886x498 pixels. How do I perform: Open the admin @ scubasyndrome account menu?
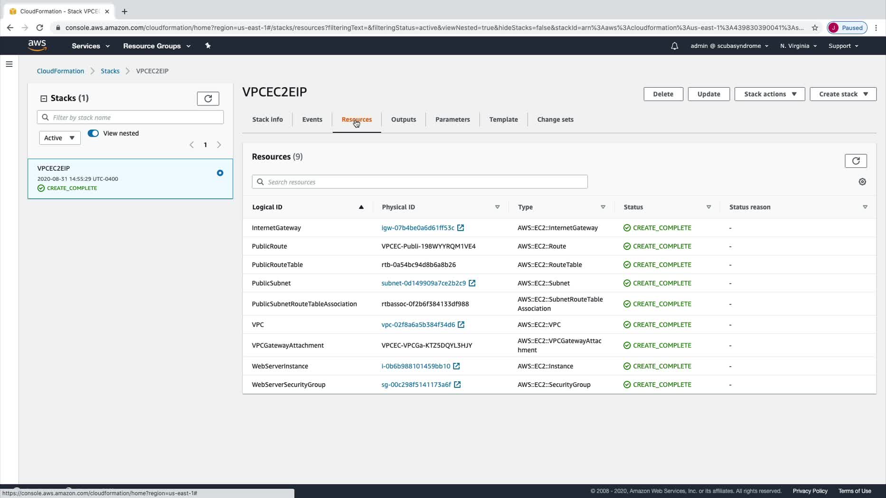729,46
